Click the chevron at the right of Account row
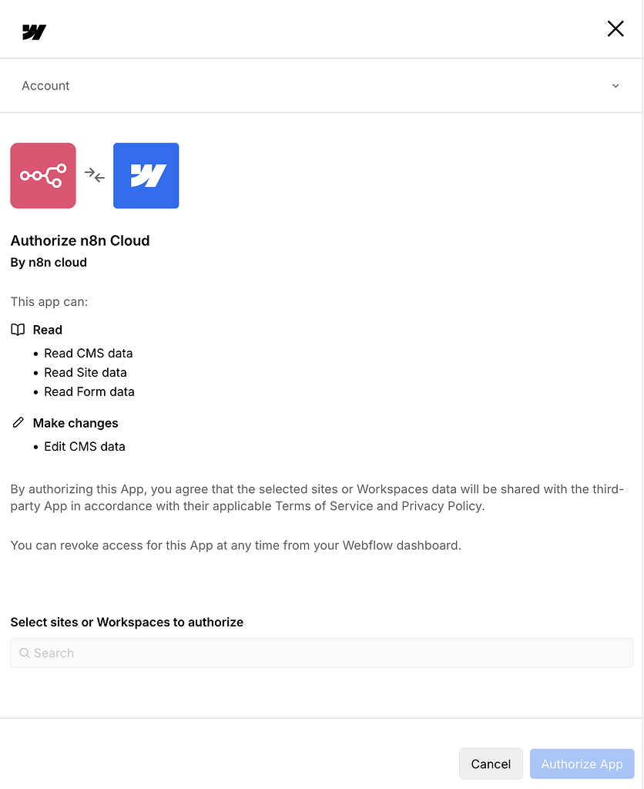 pos(615,86)
